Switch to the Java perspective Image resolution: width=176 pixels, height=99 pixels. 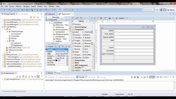coord(163,10)
